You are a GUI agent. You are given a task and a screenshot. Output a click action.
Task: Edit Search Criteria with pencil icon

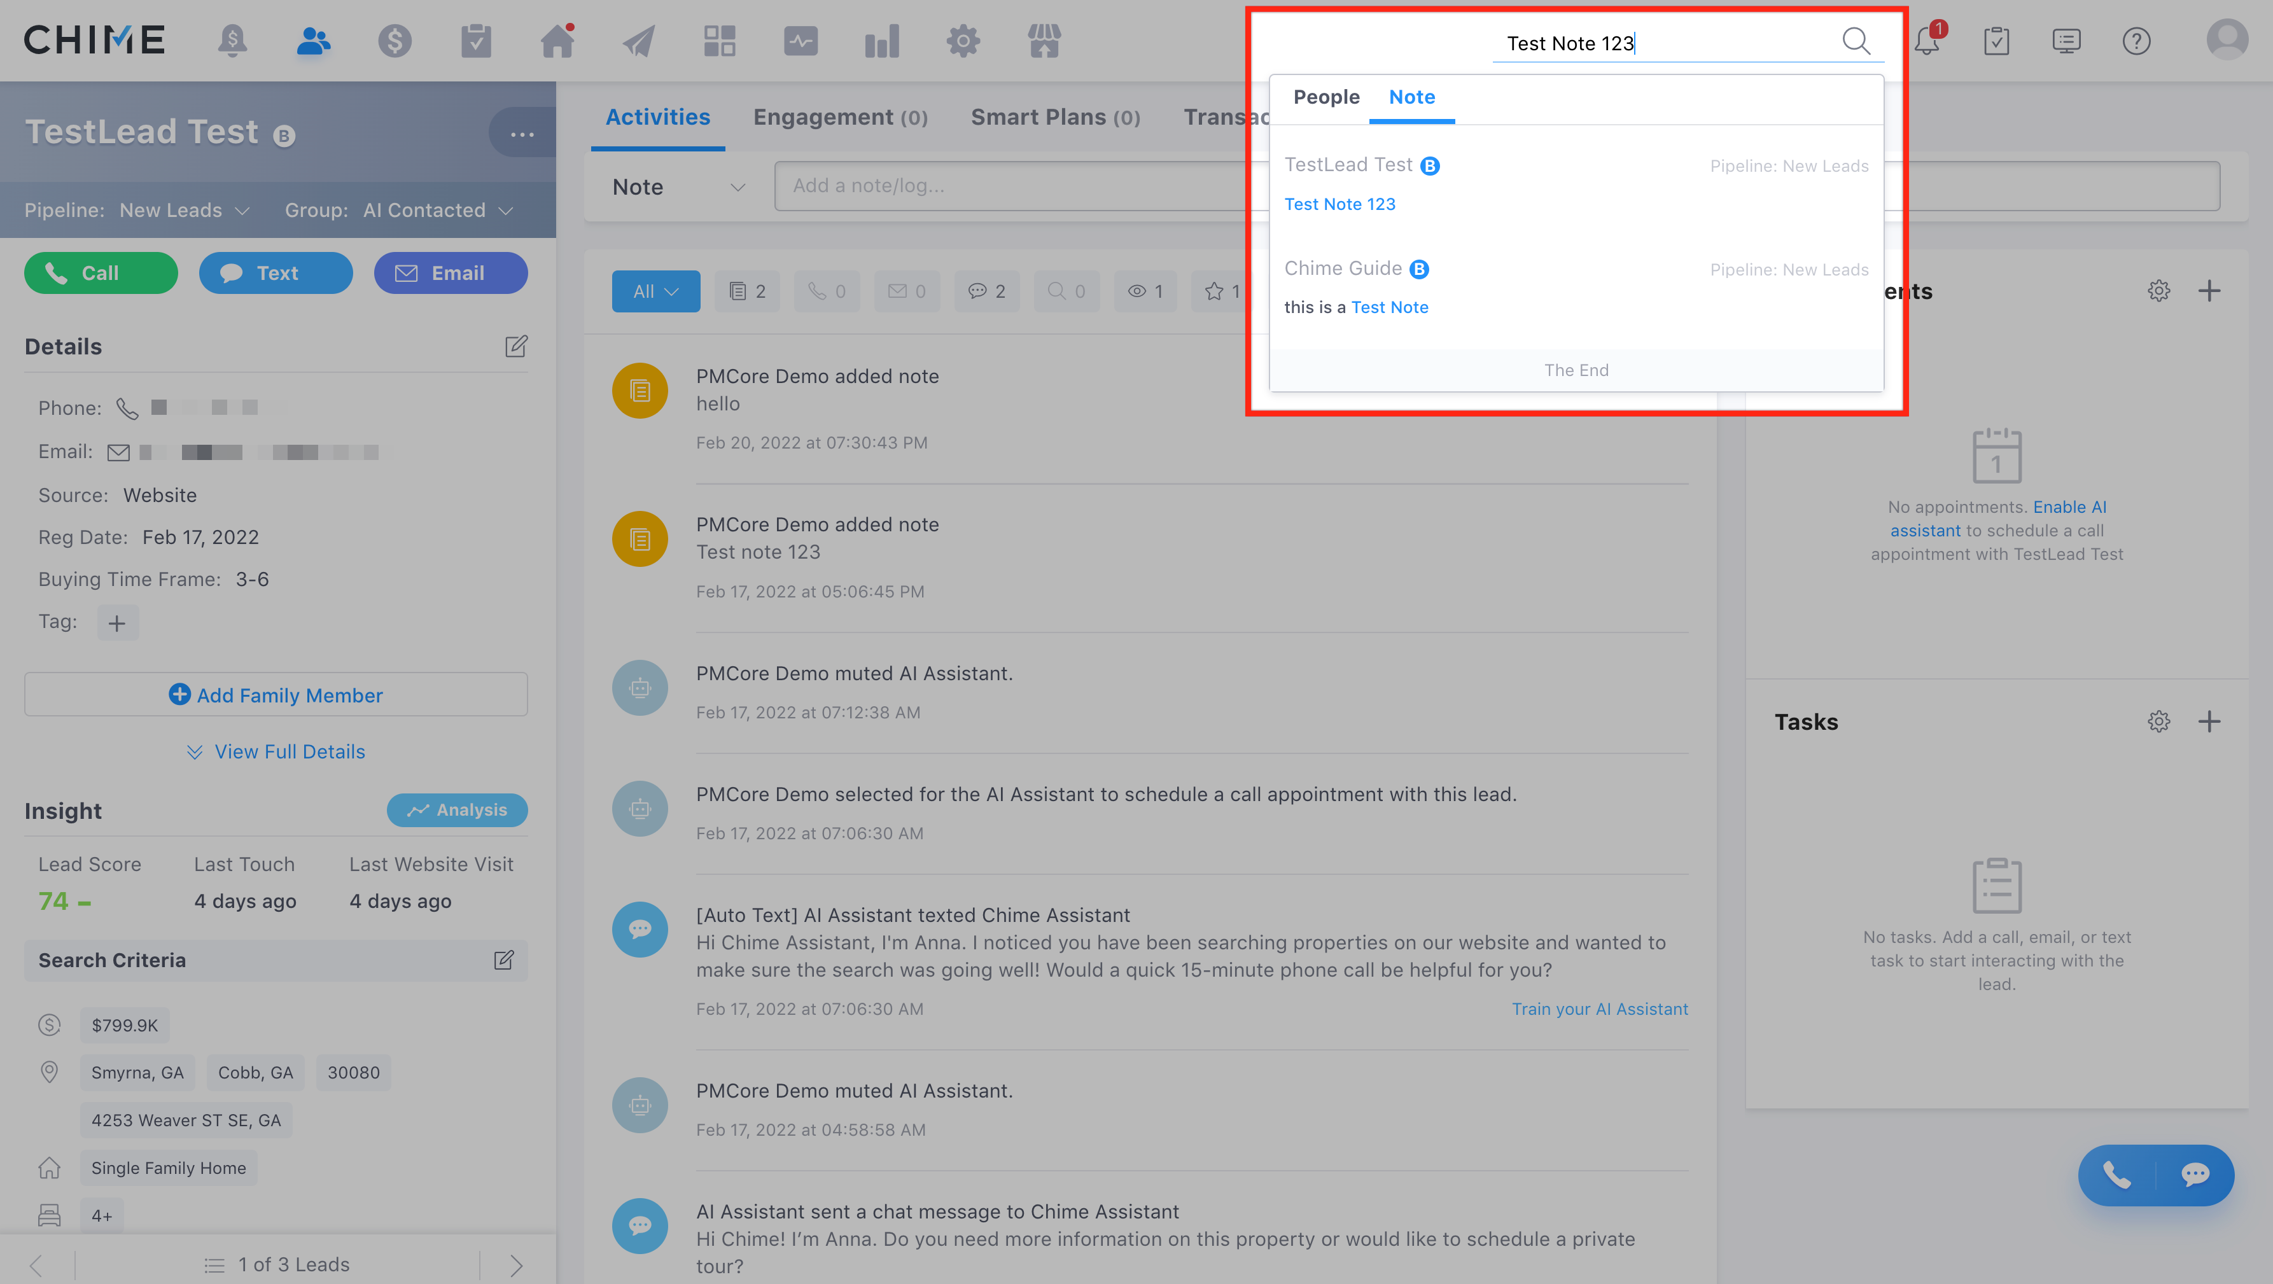[x=504, y=960]
